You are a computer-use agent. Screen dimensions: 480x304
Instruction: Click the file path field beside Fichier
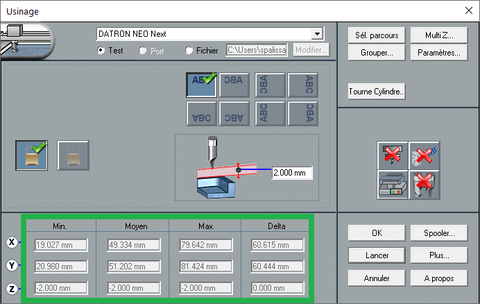point(257,51)
